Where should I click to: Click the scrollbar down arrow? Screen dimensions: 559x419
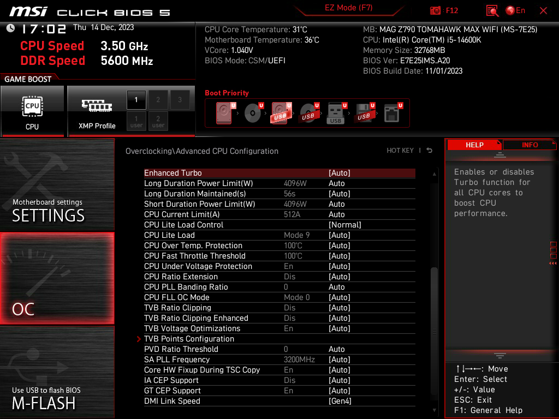434,410
